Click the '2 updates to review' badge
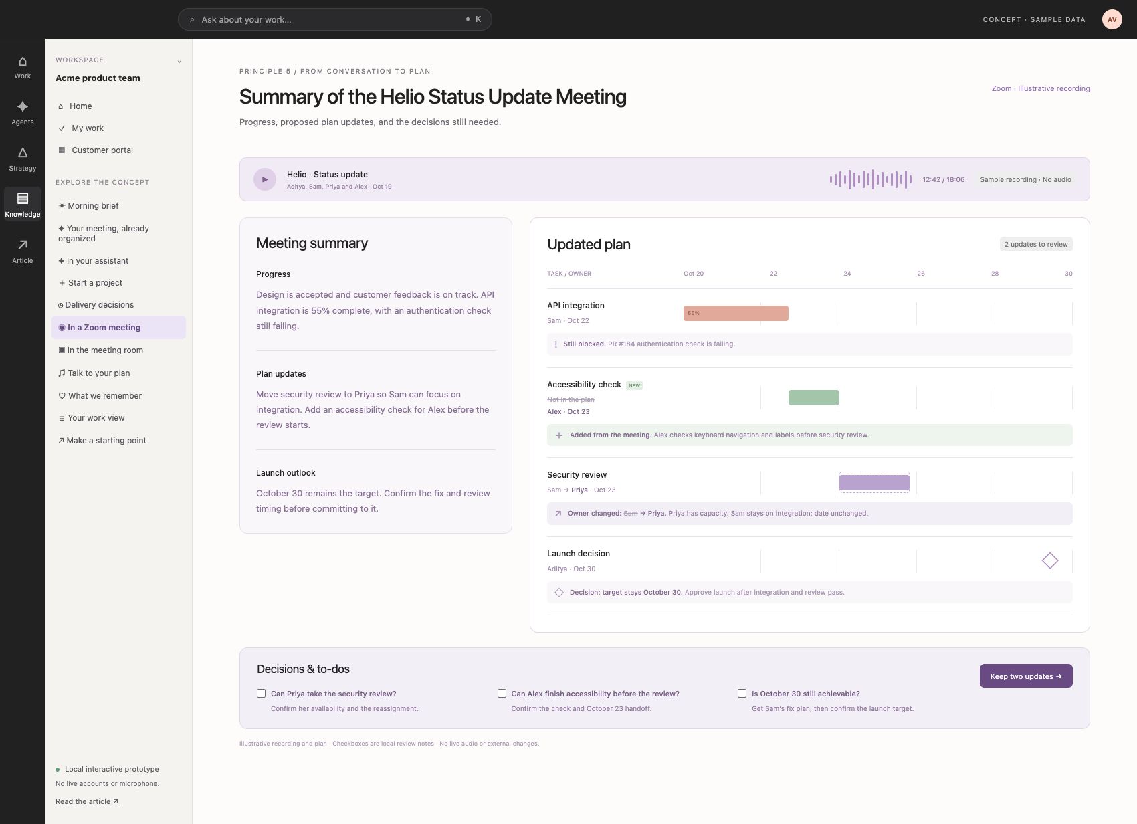 [x=1036, y=245]
